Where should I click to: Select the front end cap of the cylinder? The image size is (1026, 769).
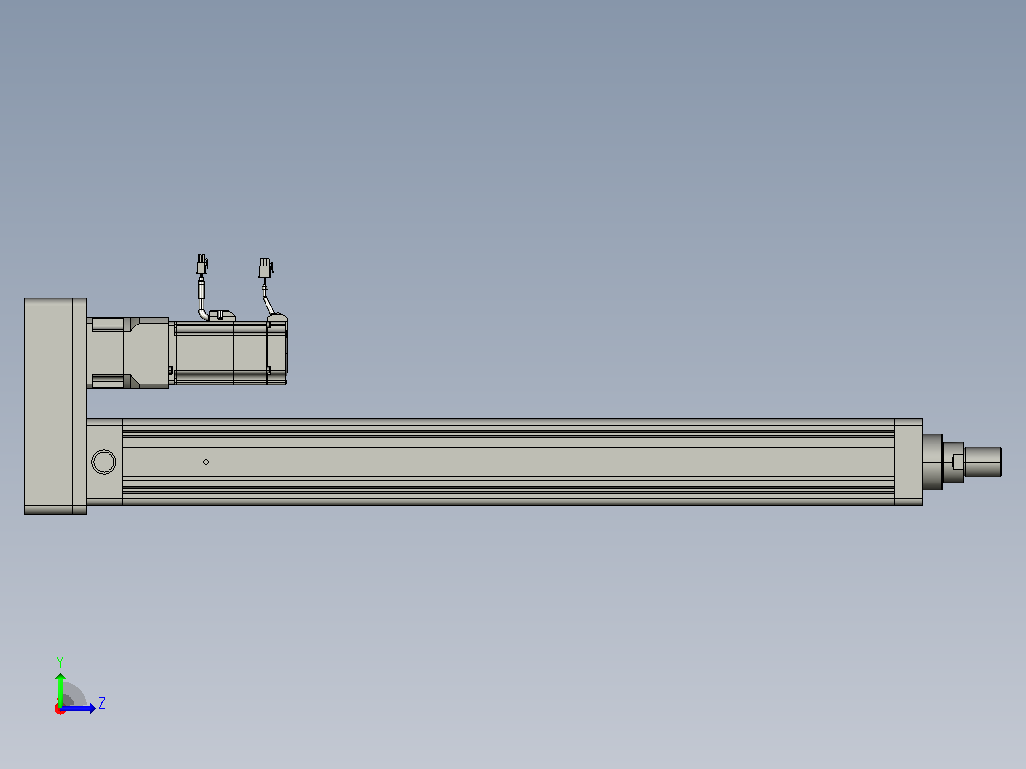[908, 462]
